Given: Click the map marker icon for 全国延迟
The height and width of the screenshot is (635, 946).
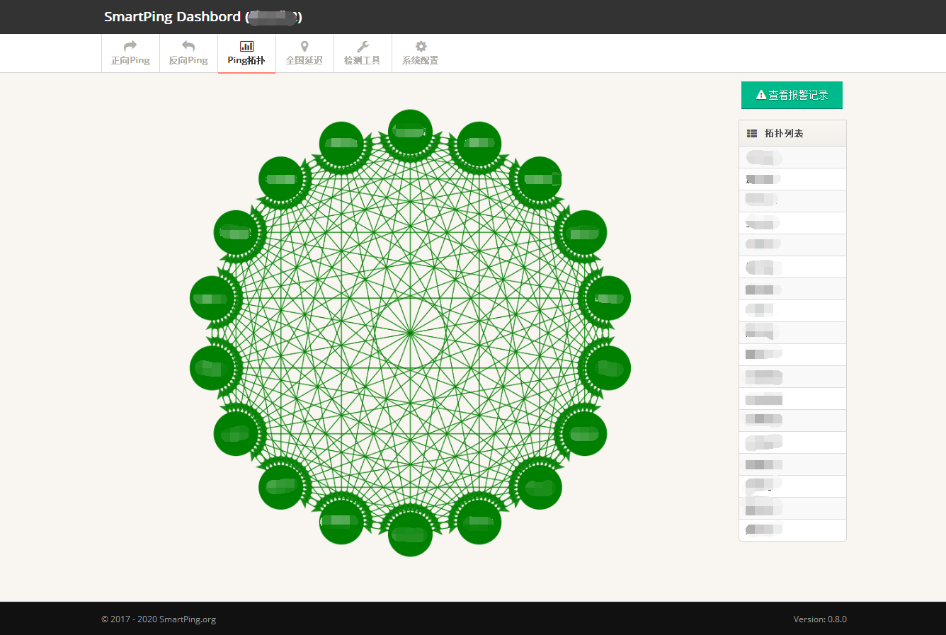Looking at the screenshot, I should 304,46.
